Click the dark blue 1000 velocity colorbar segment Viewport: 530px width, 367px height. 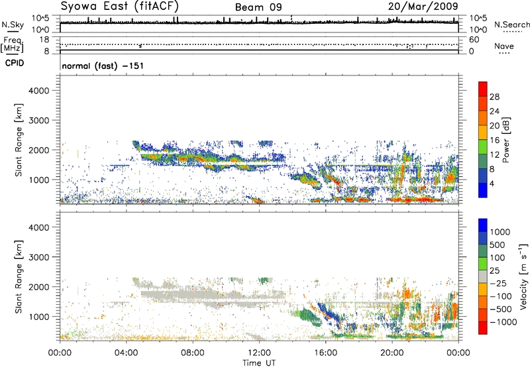(x=483, y=225)
